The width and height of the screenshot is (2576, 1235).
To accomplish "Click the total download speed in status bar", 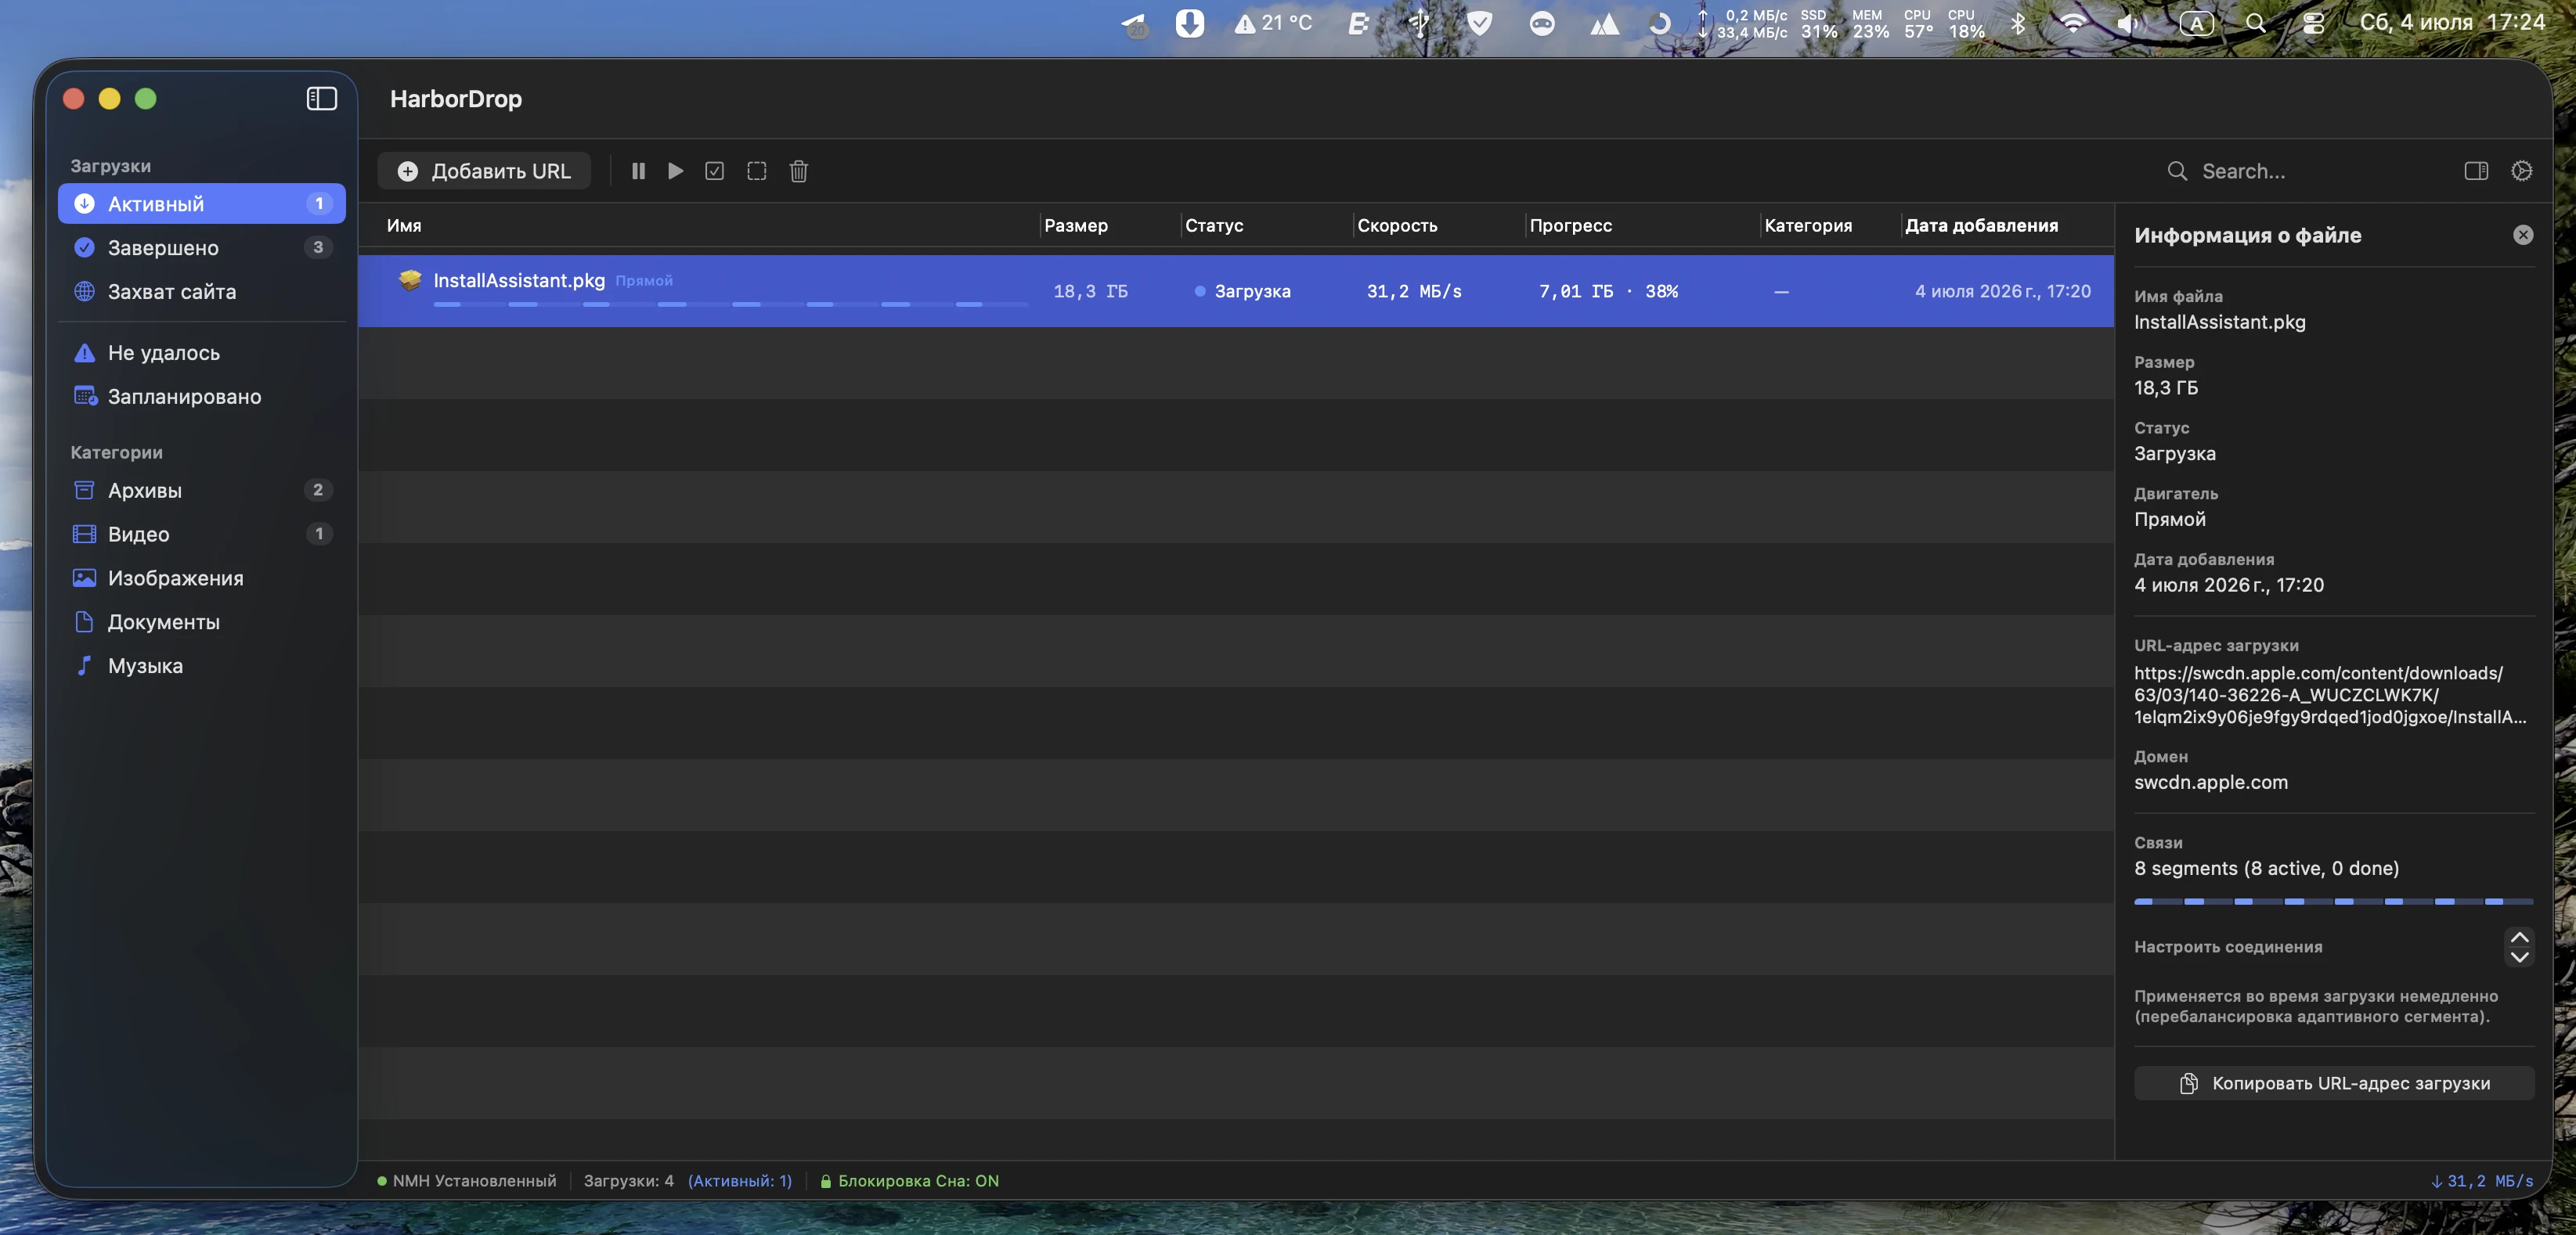I will click(x=2482, y=1181).
